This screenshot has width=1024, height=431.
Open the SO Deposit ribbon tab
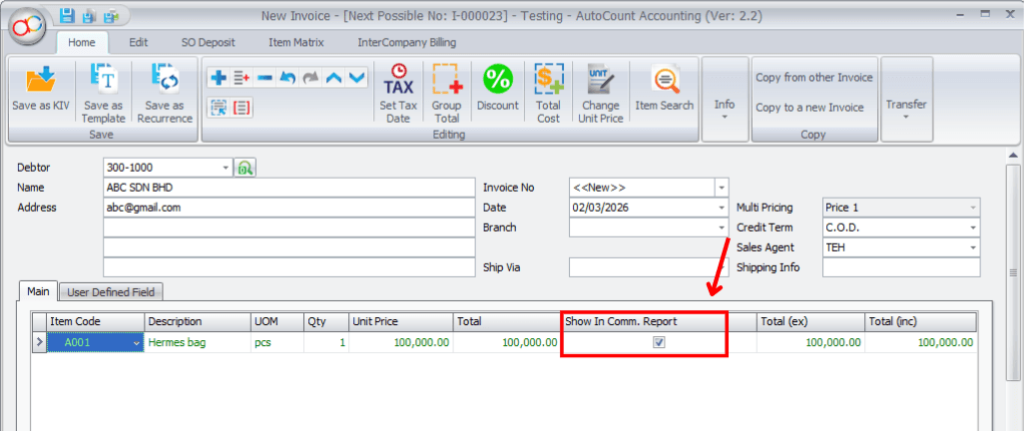click(x=208, y=43)
